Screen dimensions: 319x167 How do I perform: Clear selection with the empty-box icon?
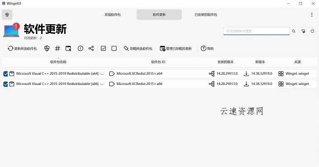(114, 48)
